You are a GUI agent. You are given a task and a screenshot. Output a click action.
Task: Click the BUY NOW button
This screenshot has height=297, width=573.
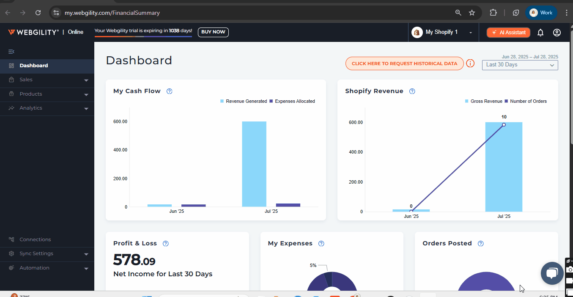point(213,32)
